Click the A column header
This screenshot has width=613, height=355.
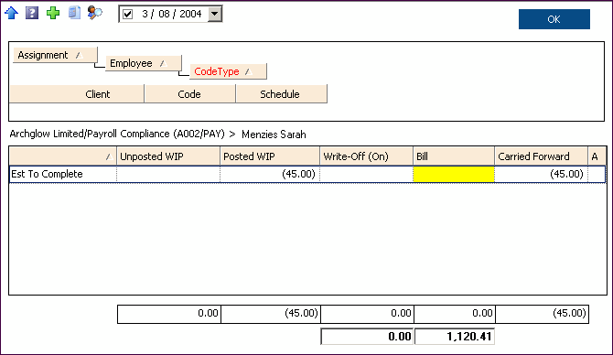point(597,156)
